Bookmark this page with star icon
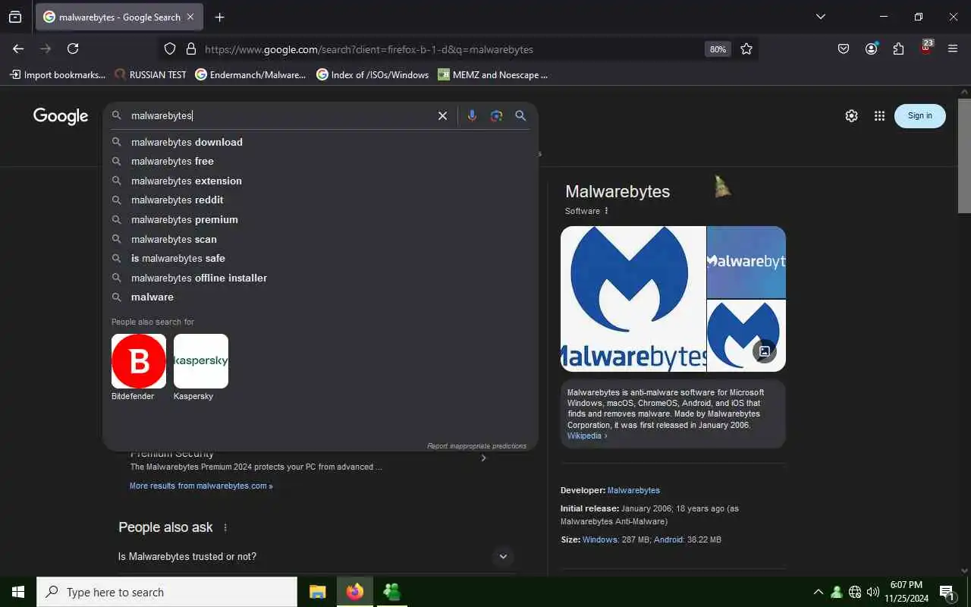 pyautogui.click(x=746, y=49)
